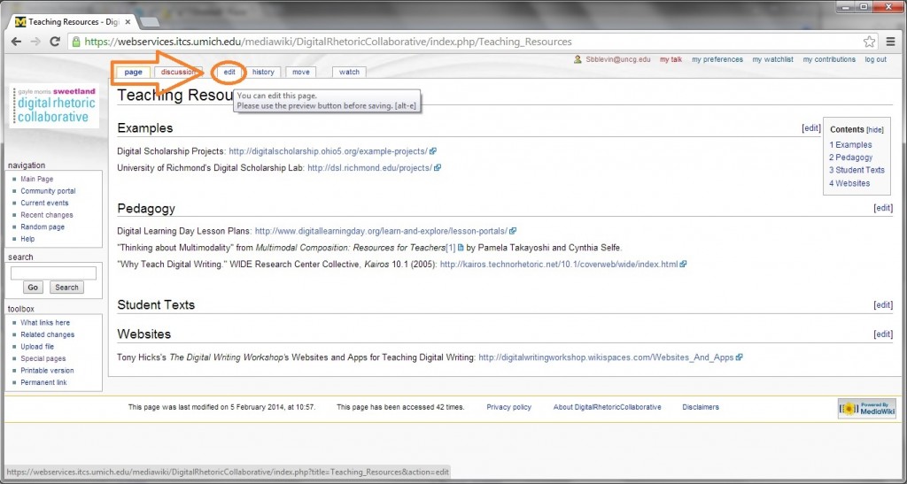The image size is (907, 484).
Task: Open the history tab
Action: click(263, 73)
